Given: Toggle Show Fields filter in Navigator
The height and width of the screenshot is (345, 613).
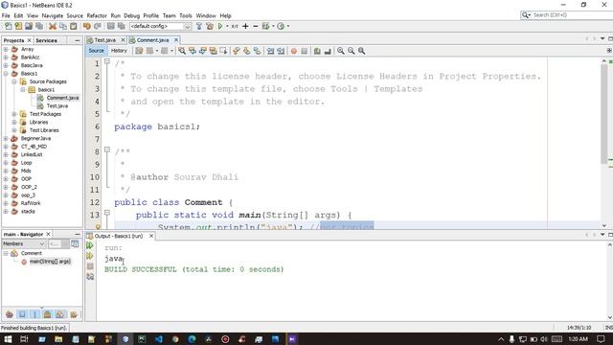Looking at the screenshot, I should pos(22,314).
